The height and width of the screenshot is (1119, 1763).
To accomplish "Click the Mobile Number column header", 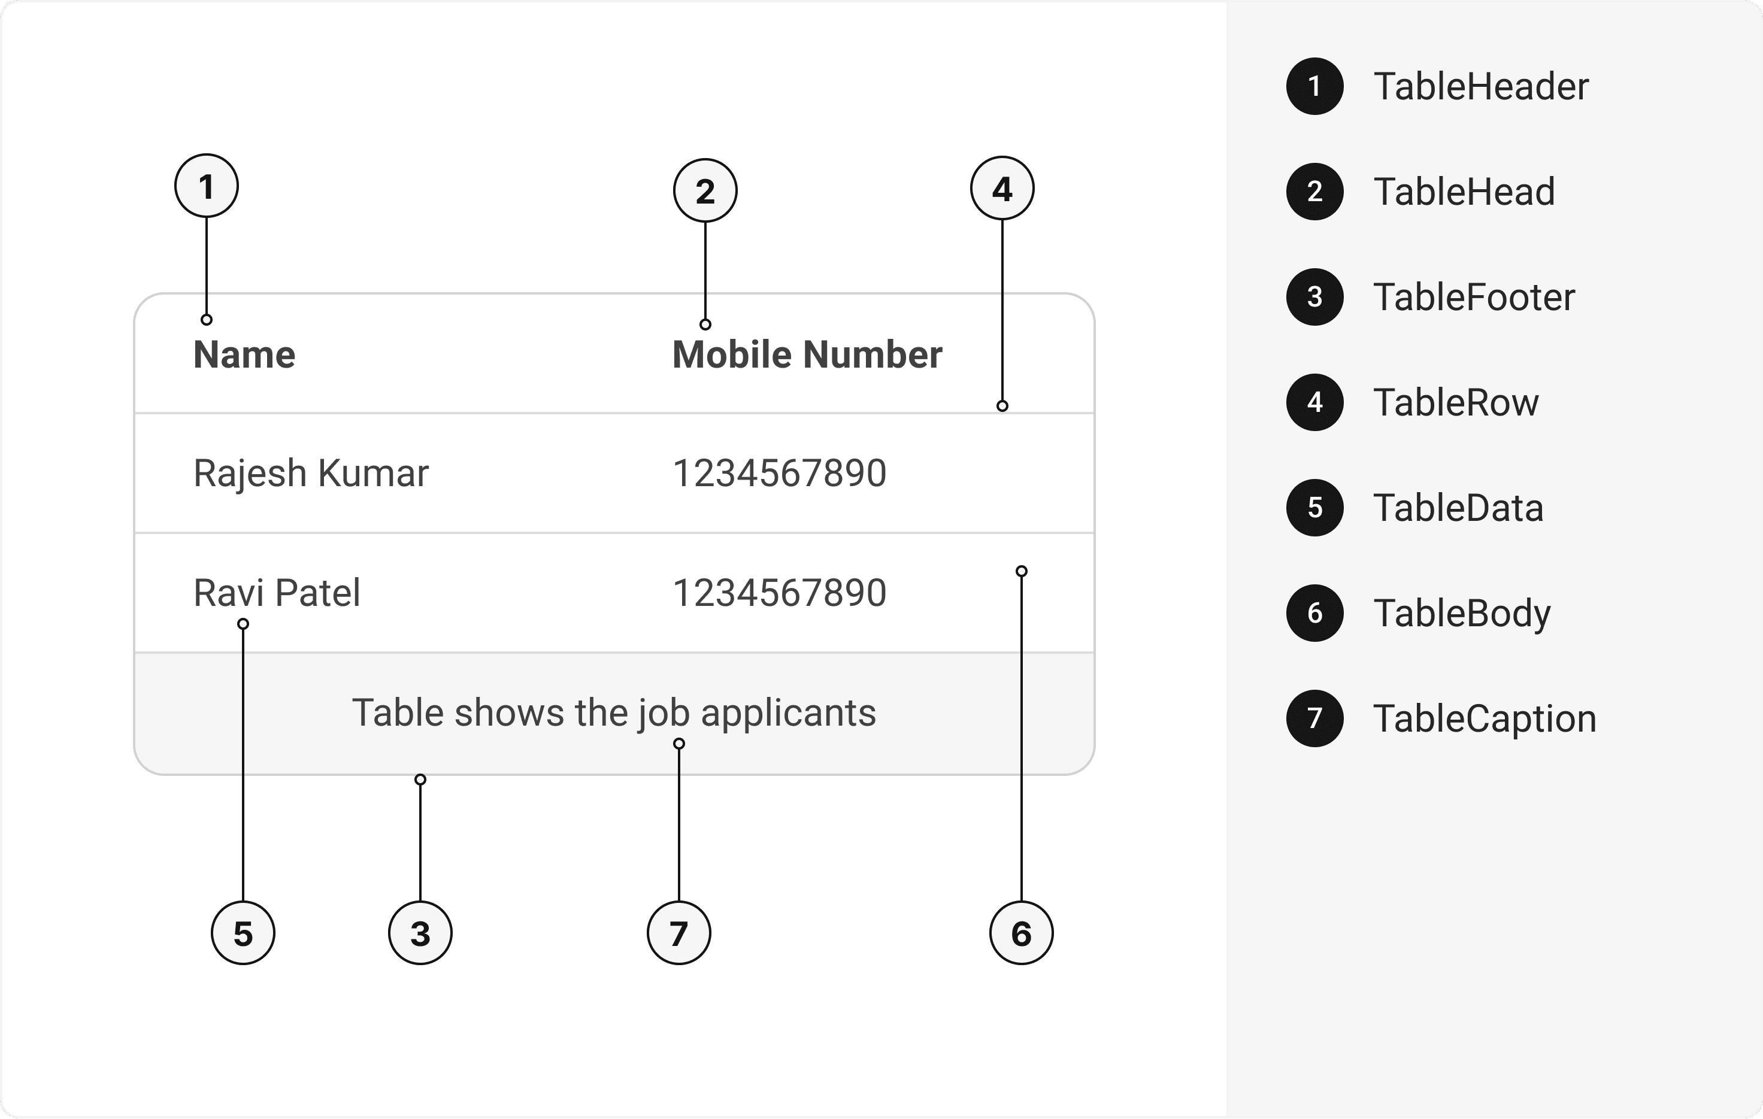I will 807,355.
